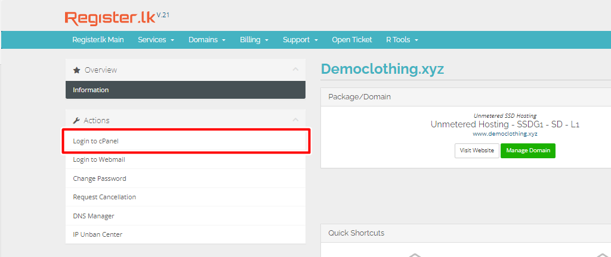The height and width of the screenshot is (257, 611).
Task: Click the green Manage Domain button
Action: click(x=528, y=151)
